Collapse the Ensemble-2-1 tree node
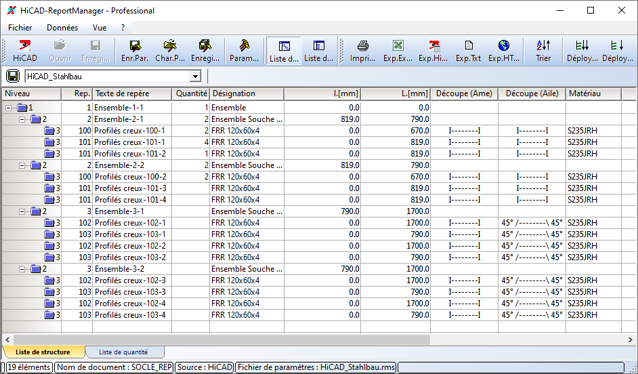 pos(22,119)
